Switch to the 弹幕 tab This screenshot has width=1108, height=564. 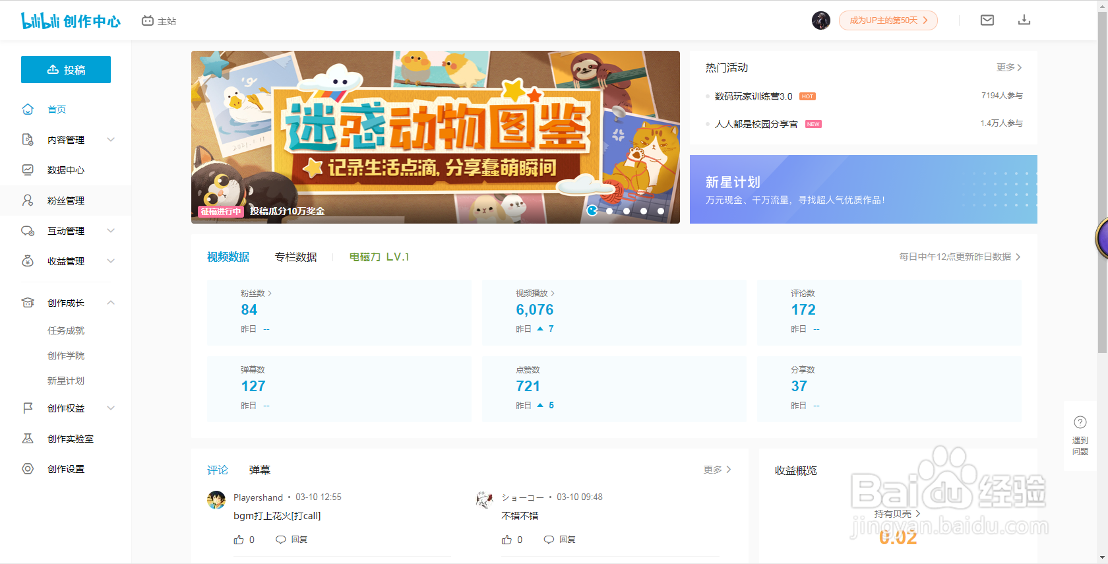click(260, 470)
